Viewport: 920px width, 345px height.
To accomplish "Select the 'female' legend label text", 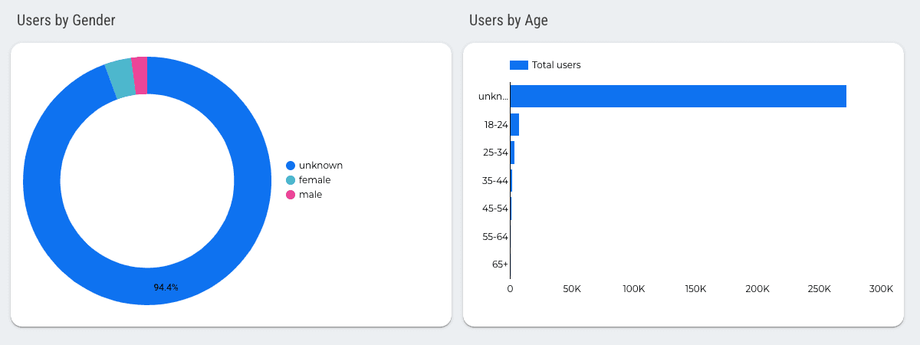I will (314, 180).
